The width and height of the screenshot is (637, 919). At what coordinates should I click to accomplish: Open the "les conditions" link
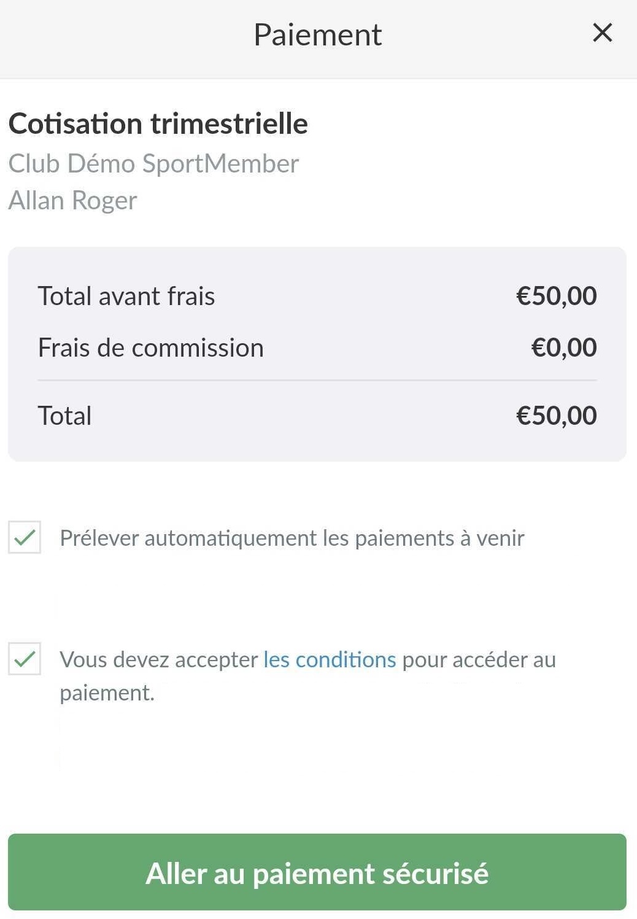point(330,659)
